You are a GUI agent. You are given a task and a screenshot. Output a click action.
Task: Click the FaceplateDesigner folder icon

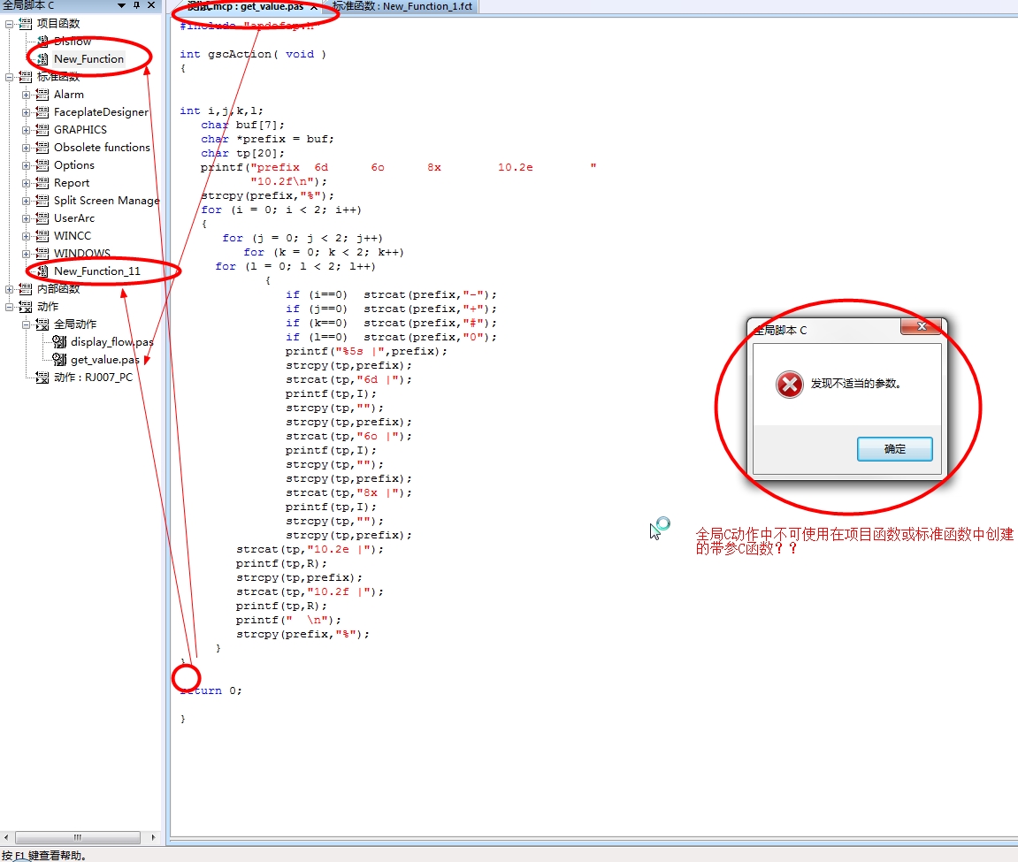42,112
